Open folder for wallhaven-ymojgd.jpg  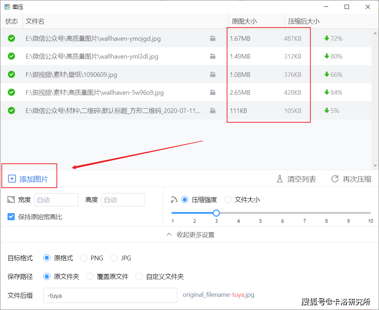point(213,38)
